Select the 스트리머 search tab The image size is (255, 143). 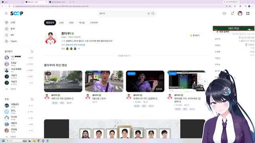pos(94,23)
